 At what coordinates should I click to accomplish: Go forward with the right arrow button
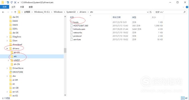tap(8, 12)
